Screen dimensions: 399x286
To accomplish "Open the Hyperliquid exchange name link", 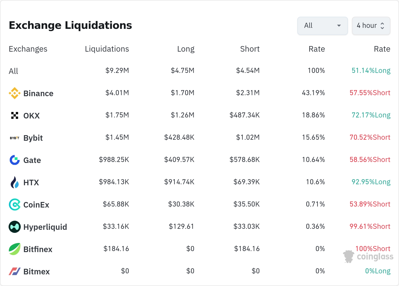I will (x=45, y=227).
